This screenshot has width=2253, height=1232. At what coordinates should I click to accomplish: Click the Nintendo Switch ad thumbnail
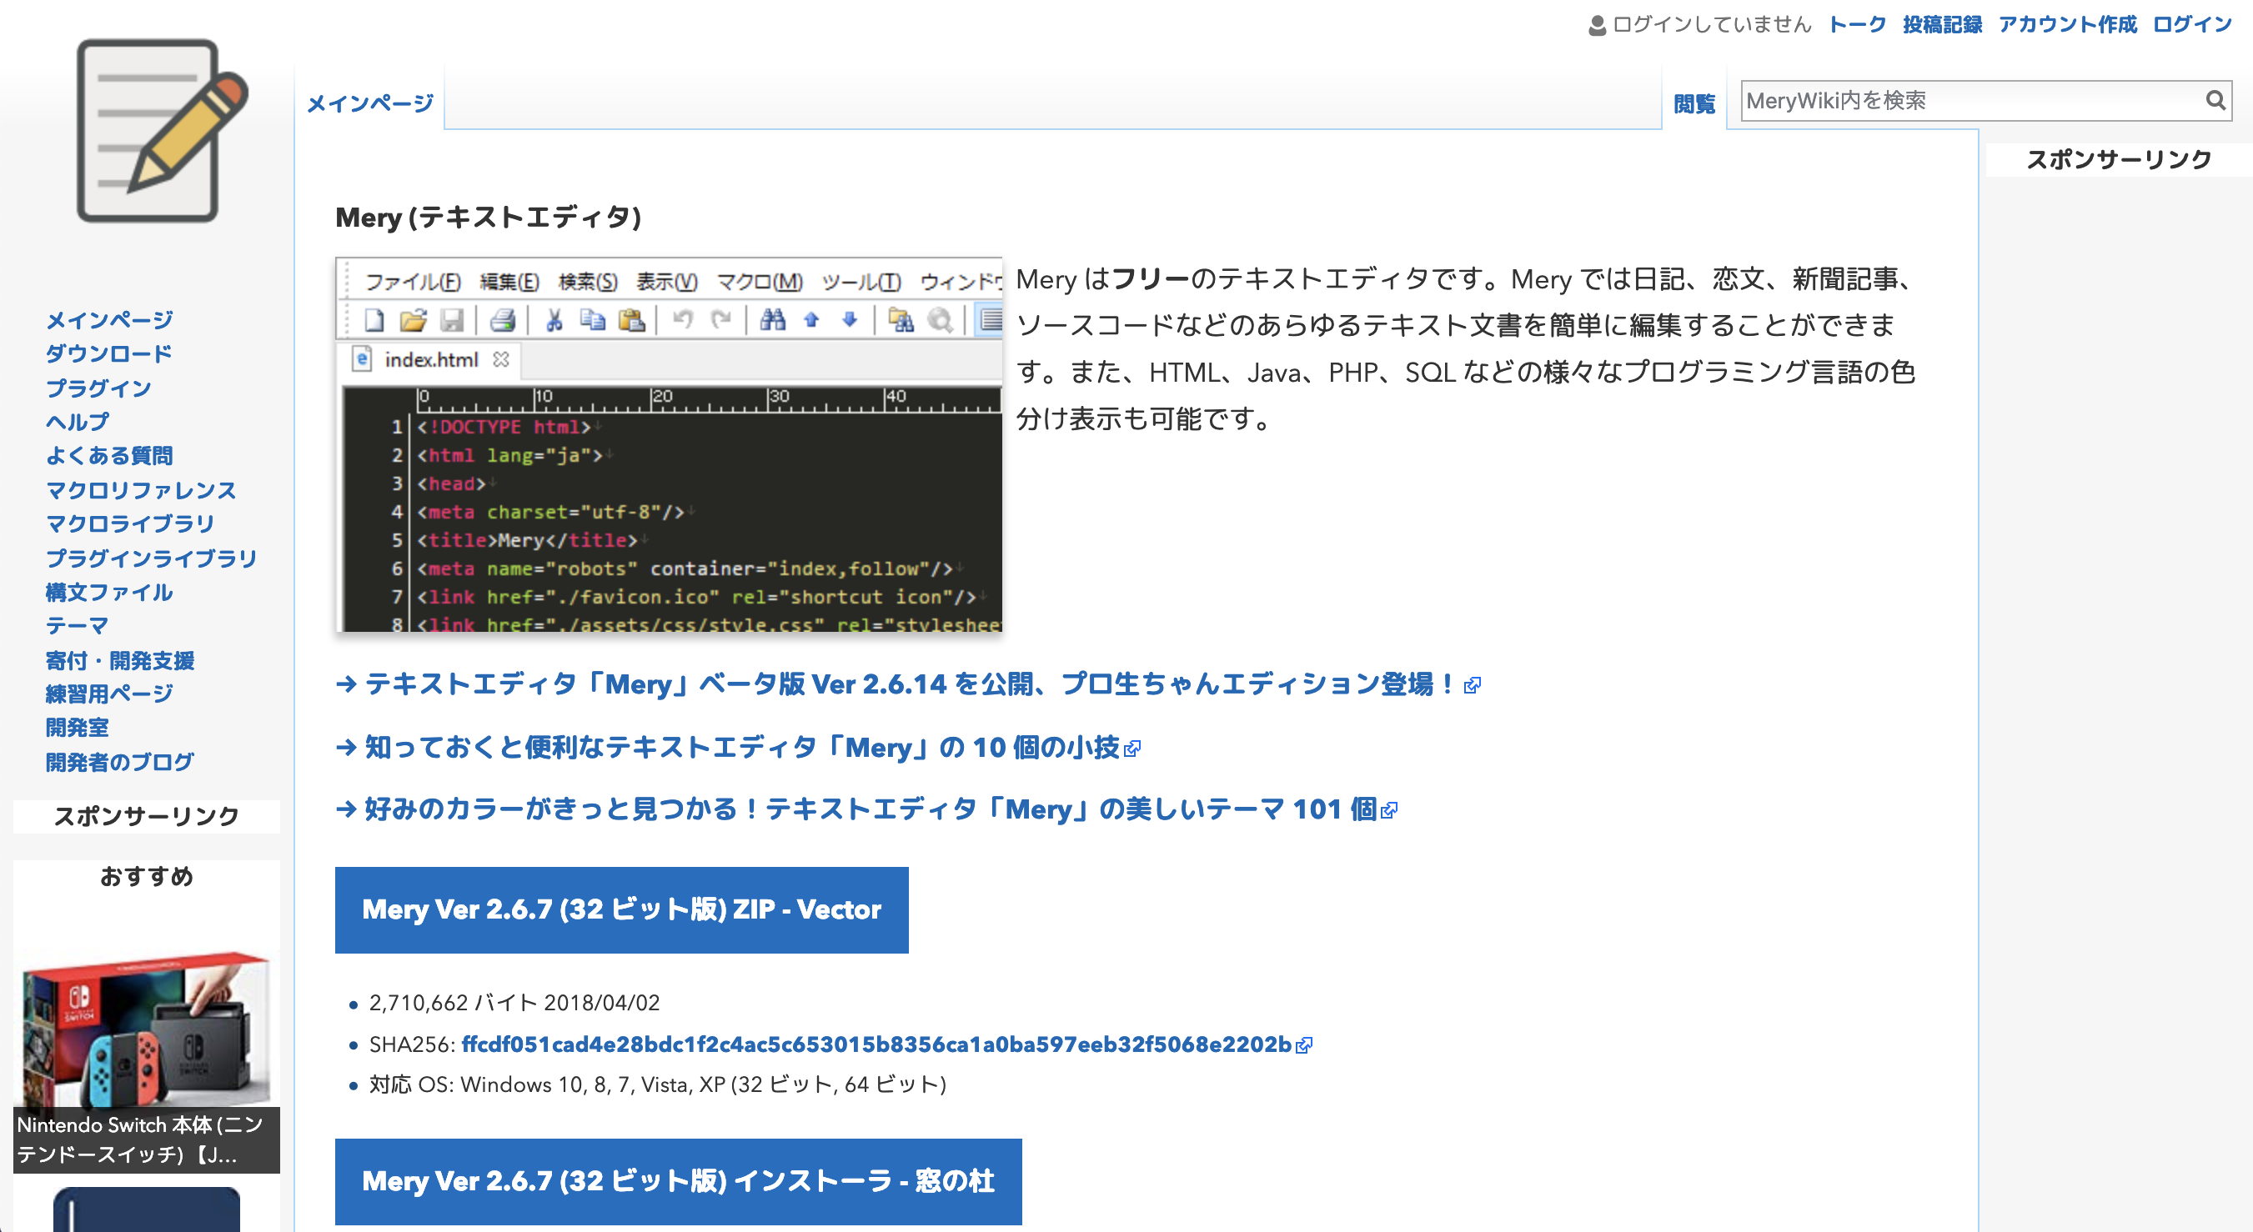147,1030
